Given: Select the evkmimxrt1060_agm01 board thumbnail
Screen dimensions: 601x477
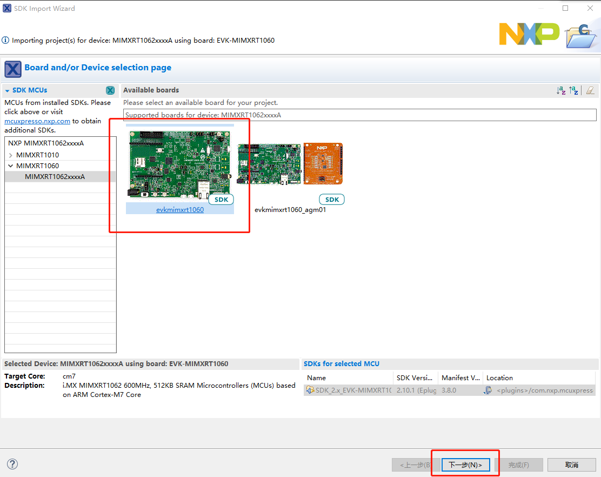Looking at the screenshot, I should click(x=290, y=164).
